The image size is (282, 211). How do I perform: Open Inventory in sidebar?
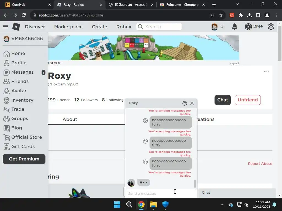[x=18, y=100]
